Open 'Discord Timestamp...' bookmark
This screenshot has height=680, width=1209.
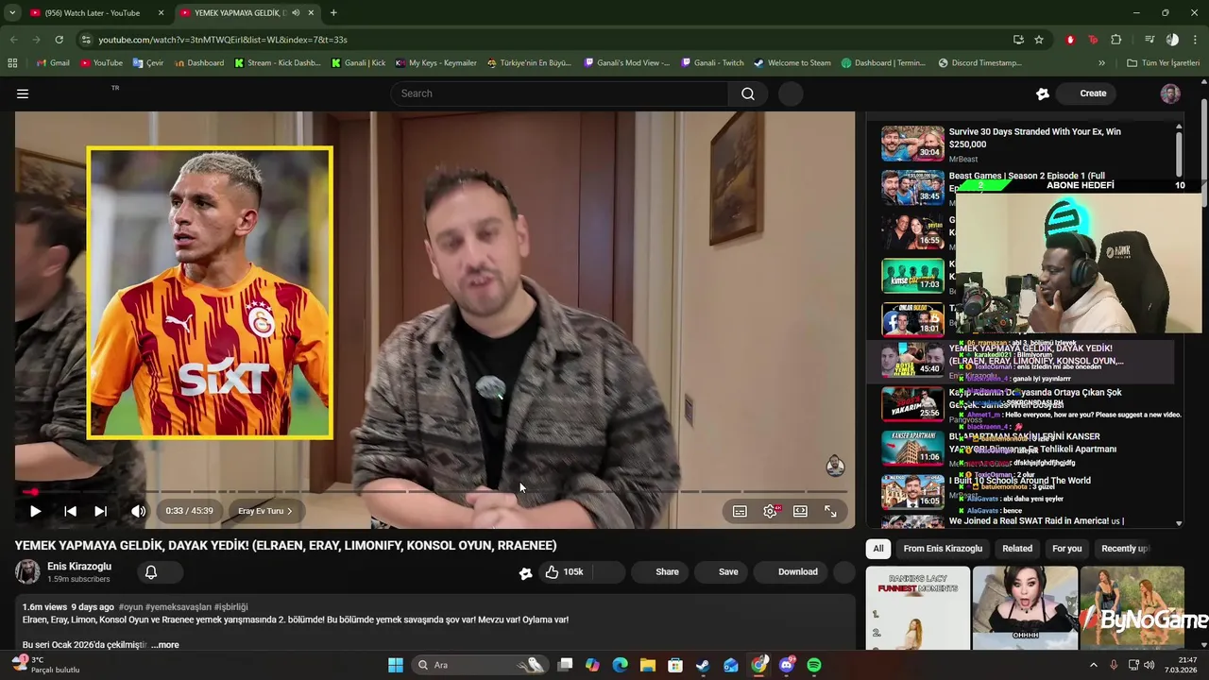point(979,63)
